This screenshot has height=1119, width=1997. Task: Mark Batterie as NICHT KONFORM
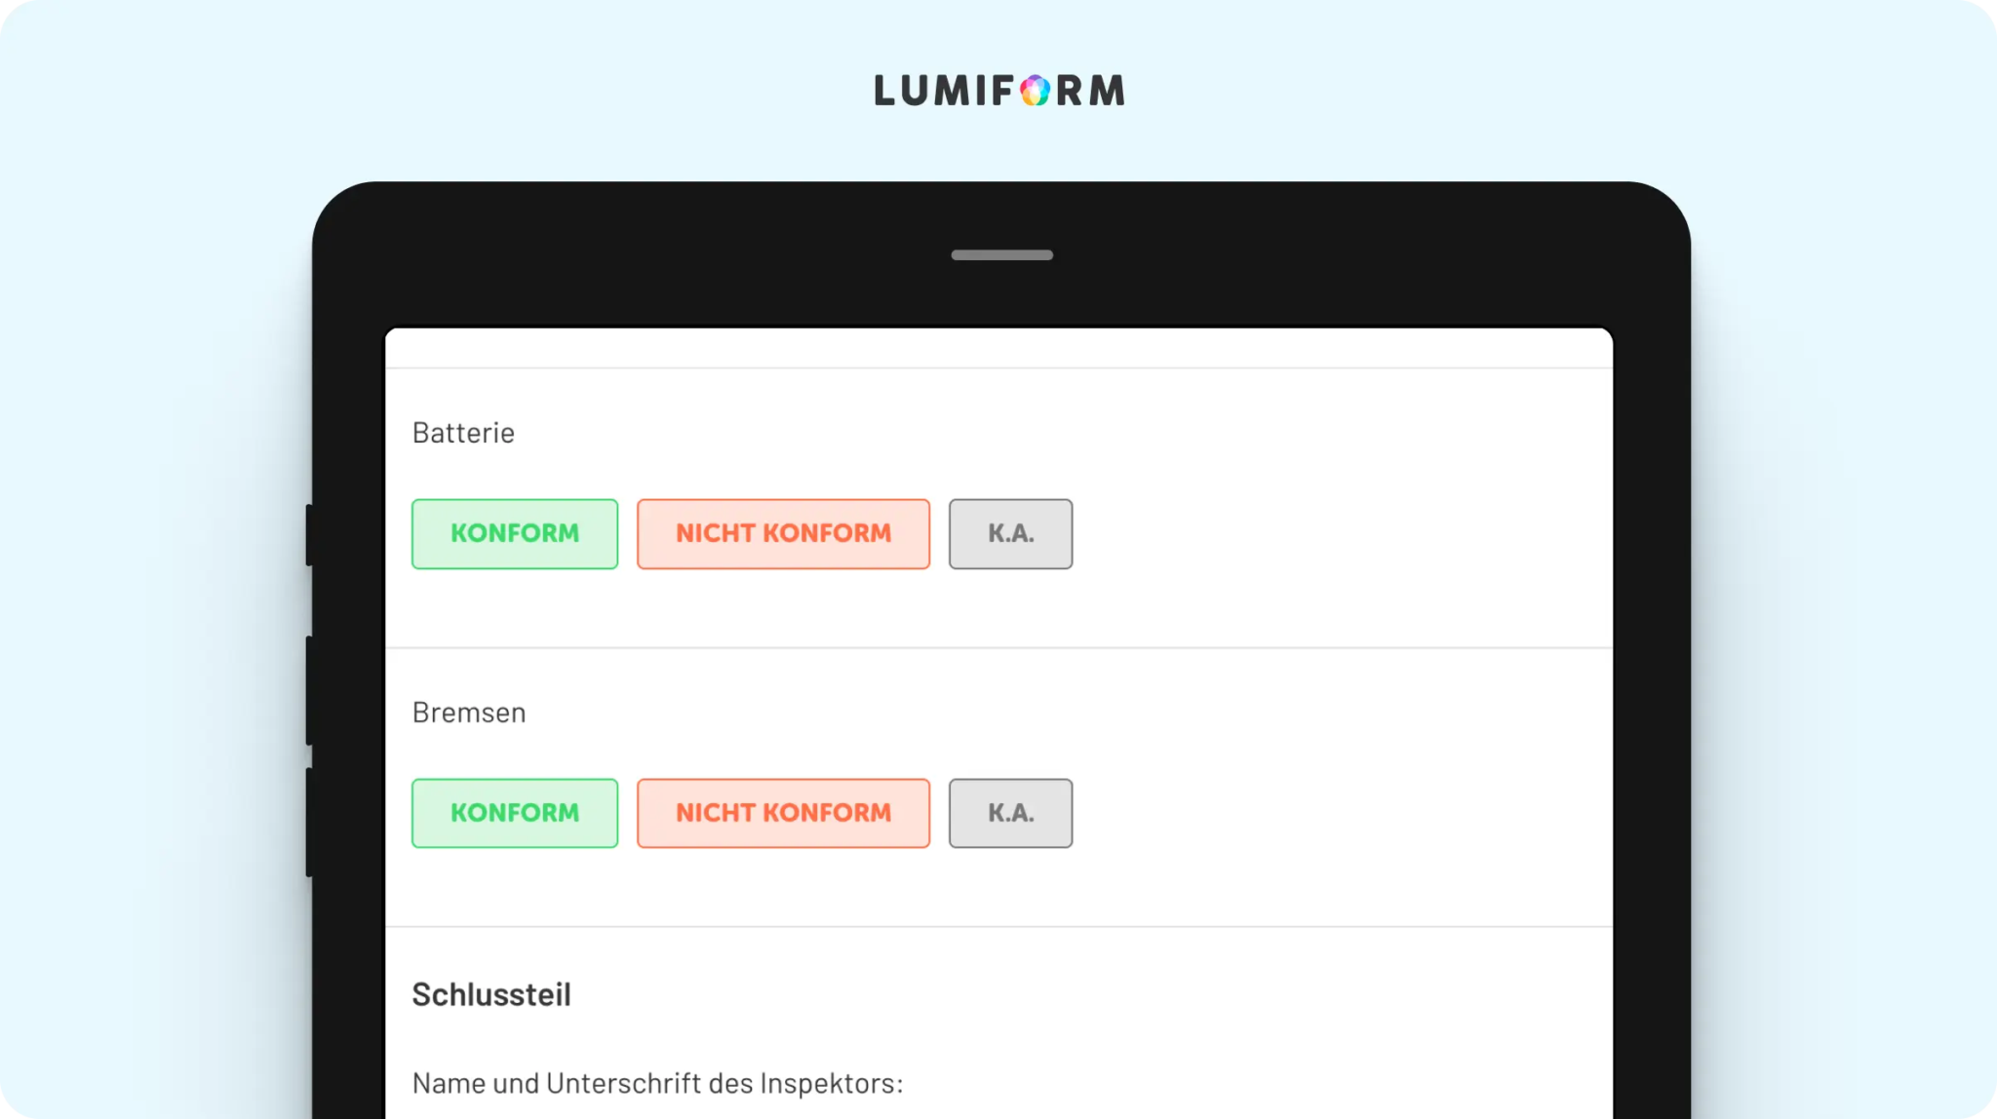pyautogui.click(x=783, y=534)
